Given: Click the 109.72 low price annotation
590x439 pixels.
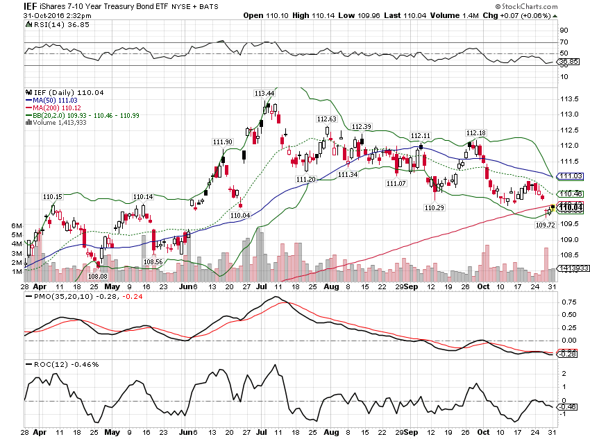Looking at the screenshot, I should coord(545,225).
